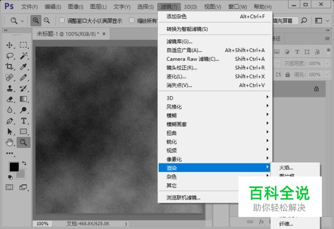Open the 图像(I) menu
The image size is (334, 229).
75,7
